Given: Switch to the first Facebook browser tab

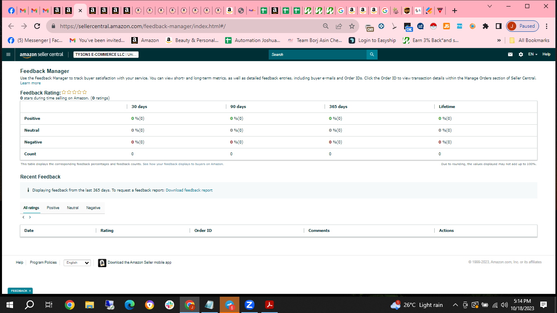Looking at the screenshot, I should (11, 11).
